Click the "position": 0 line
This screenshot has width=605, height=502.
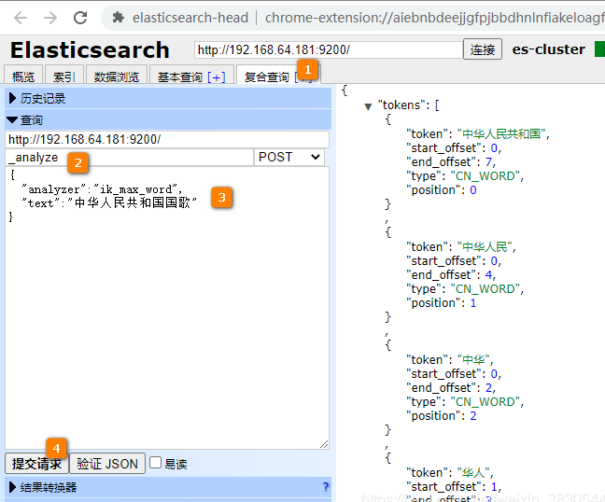pos(442,190)
